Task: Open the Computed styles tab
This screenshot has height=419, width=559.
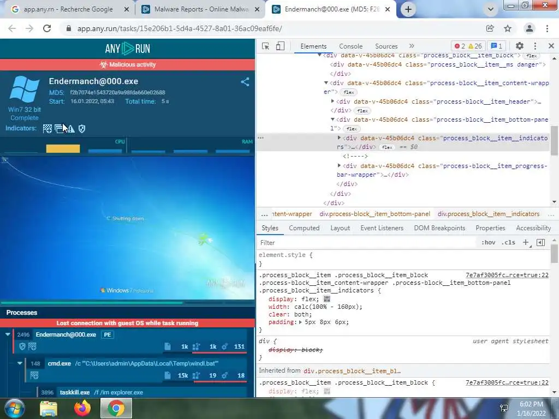Action: click(x=304, y=228)
